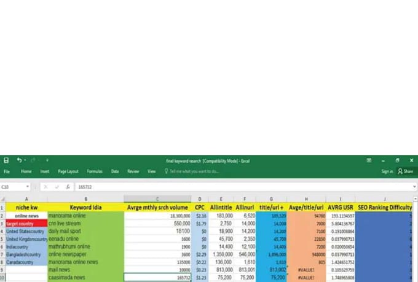
Task: Click the first #VALUE! error in row 9
Action: click(x=306, y=270)
